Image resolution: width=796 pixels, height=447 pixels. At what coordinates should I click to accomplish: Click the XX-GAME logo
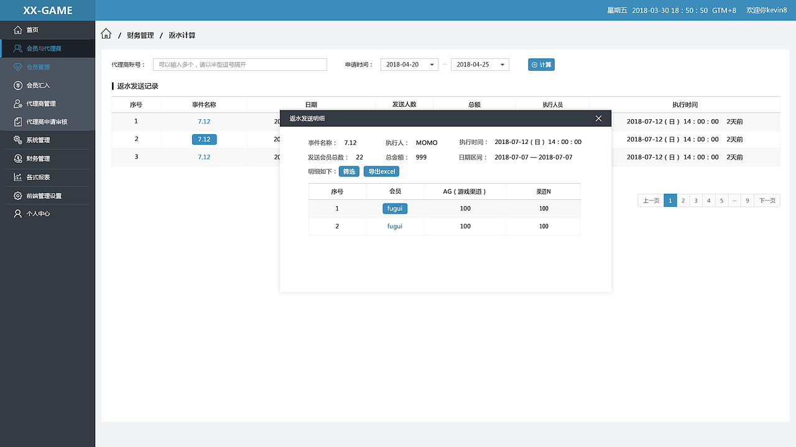tap(48, 11)
